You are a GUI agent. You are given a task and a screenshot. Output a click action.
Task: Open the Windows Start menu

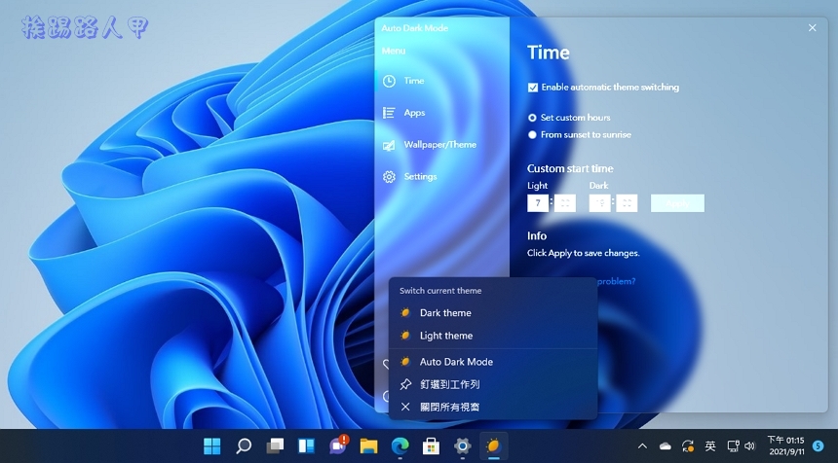(x=212, y=445)
